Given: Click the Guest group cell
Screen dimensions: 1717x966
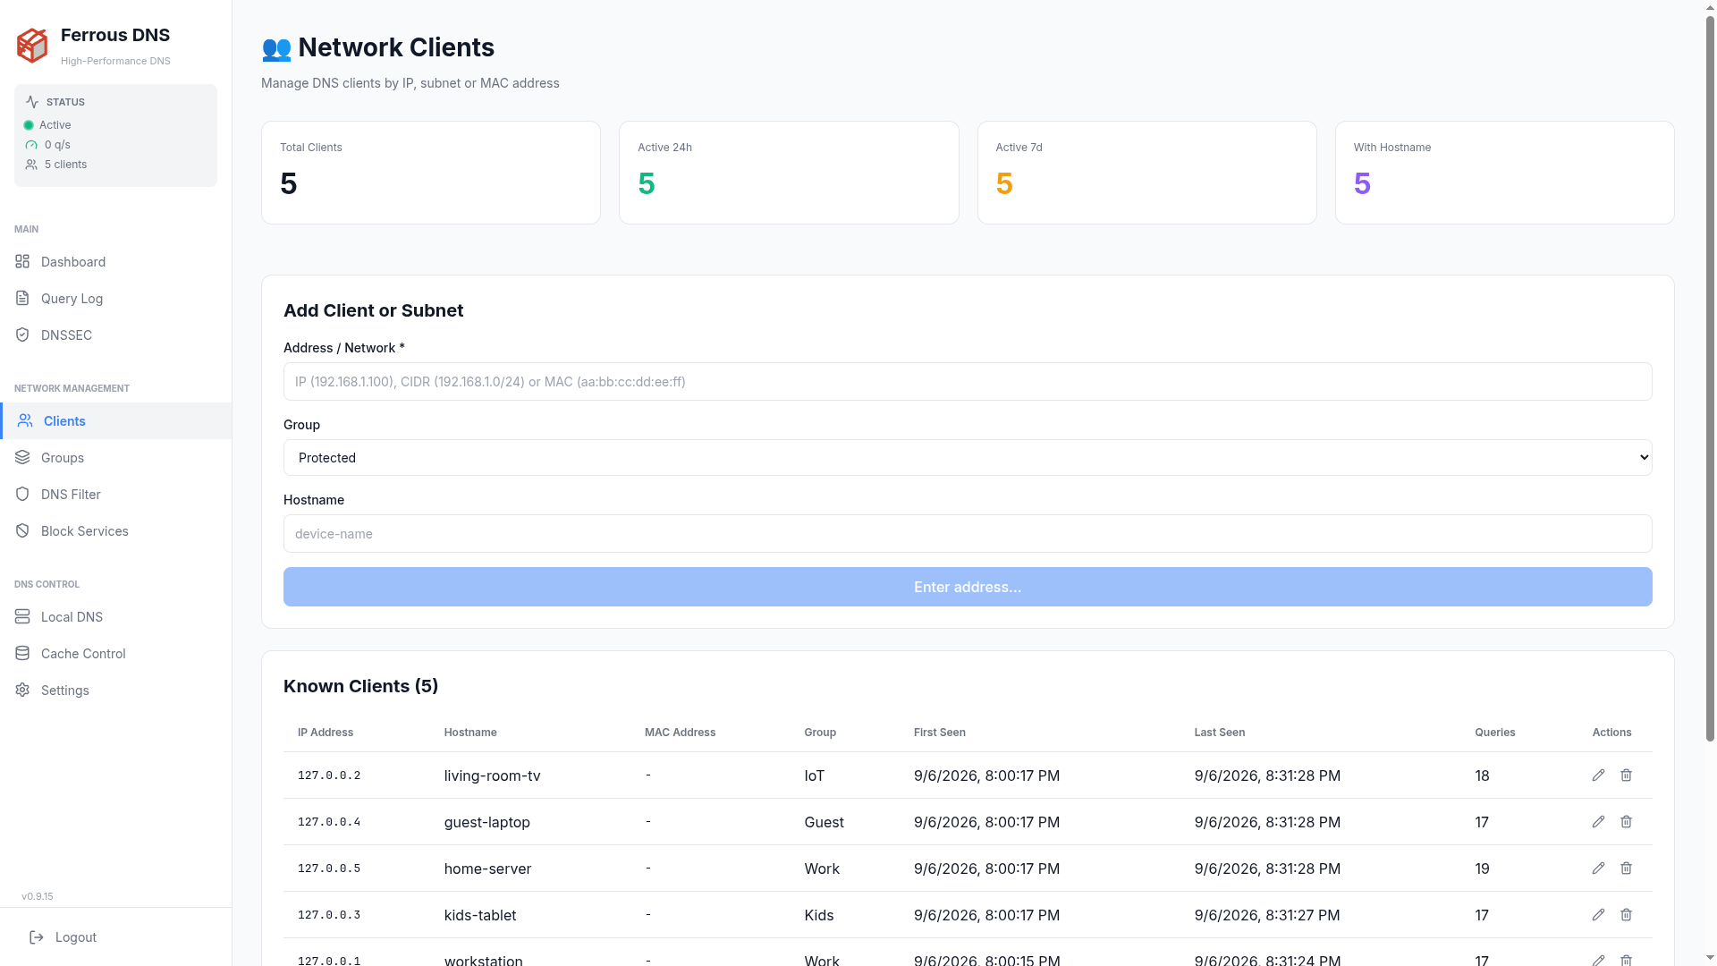Looking at the screenshot, I should coord(824,822).
